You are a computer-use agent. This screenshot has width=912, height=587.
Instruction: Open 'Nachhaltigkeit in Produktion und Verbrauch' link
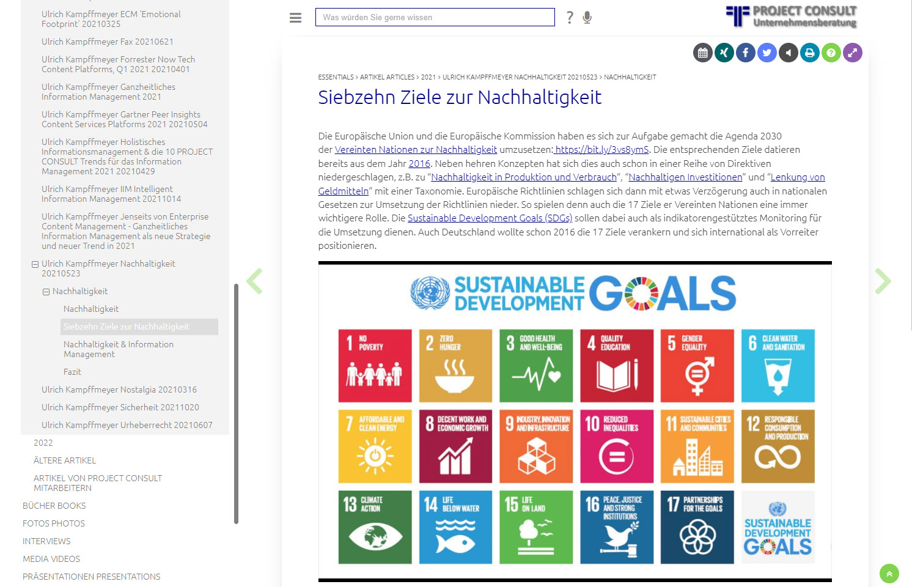pos(524,177)
